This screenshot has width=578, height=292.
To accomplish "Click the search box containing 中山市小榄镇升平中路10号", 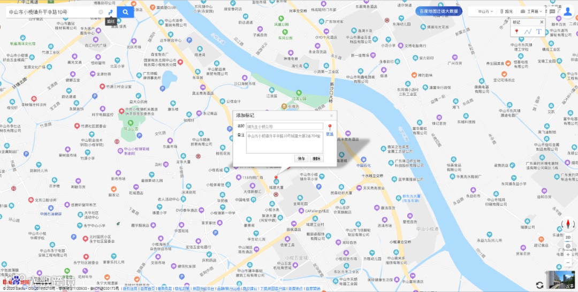I will (x=51, y=12).
